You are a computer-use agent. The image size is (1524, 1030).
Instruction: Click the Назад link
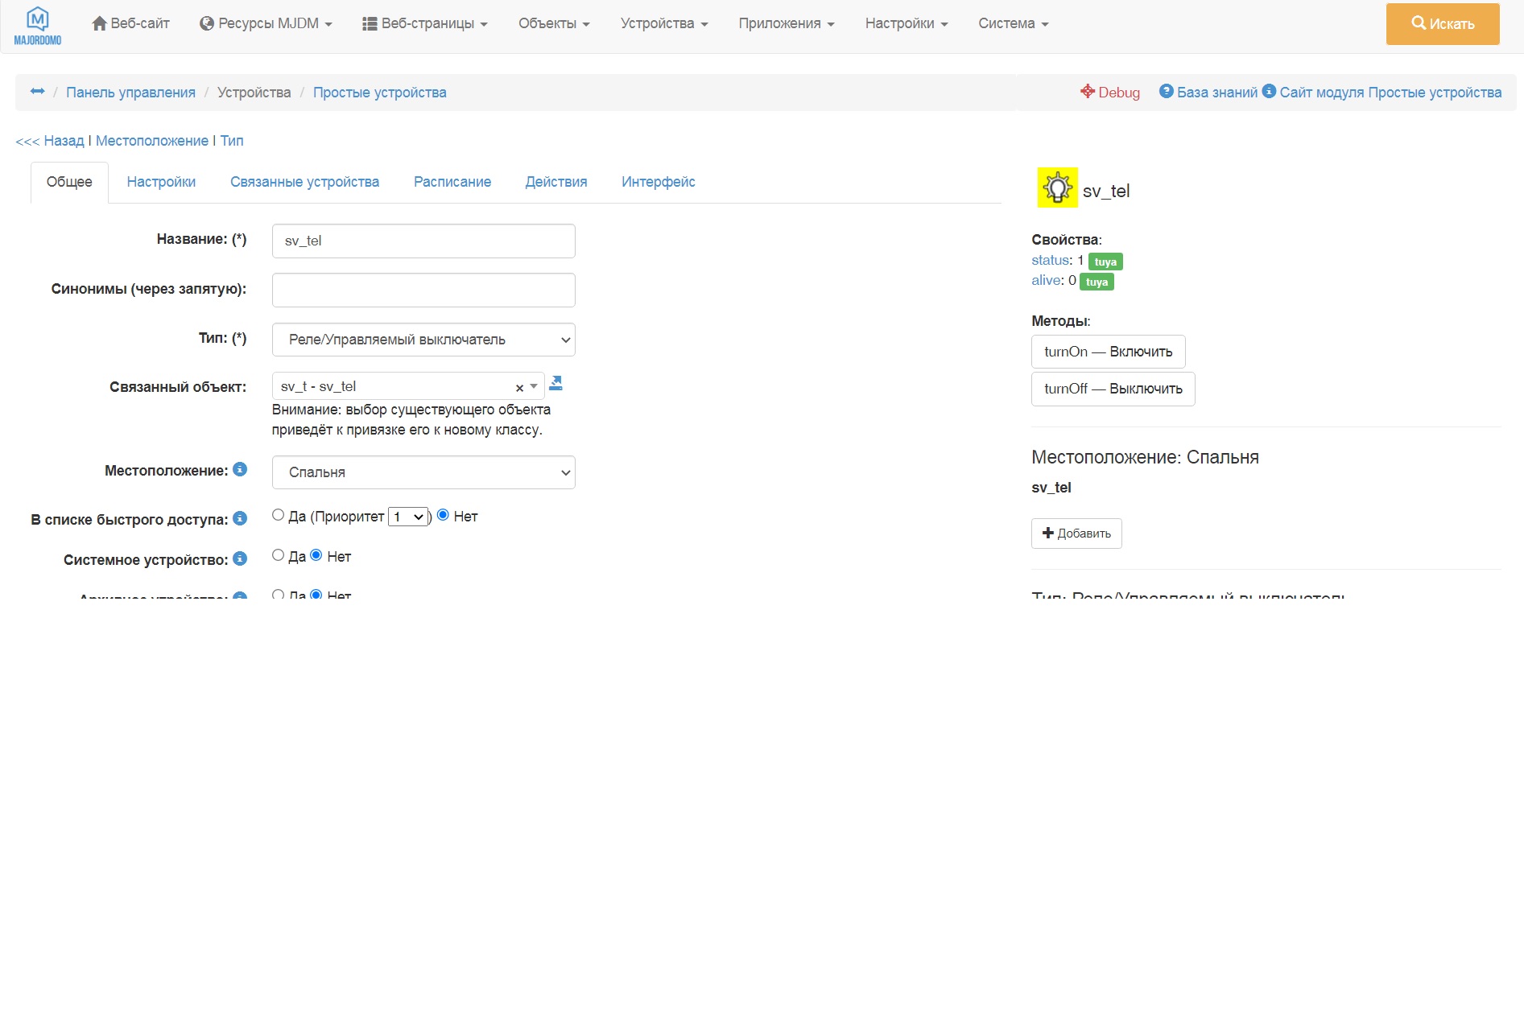coord(50,141)
